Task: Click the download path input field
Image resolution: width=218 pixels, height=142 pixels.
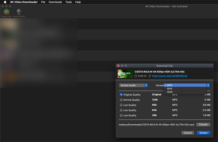Action: pos(157,125)
